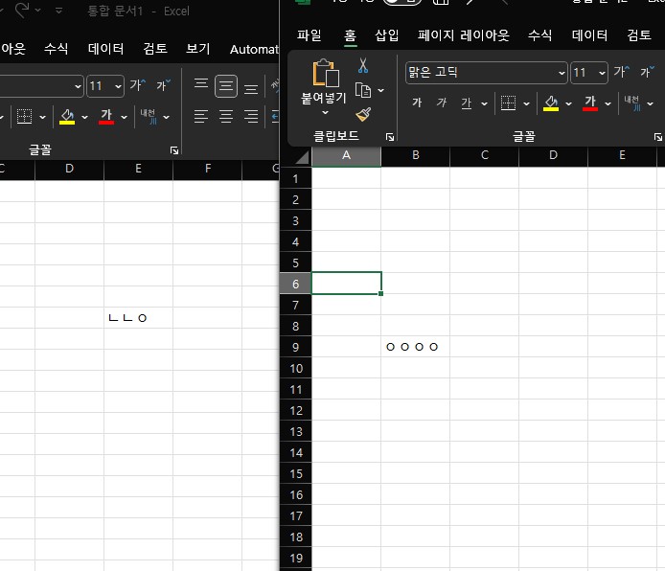The height and width of the screenshot is (571, 665).
Task: Open 페이지 레이아웃 tab
Action: 464,35
